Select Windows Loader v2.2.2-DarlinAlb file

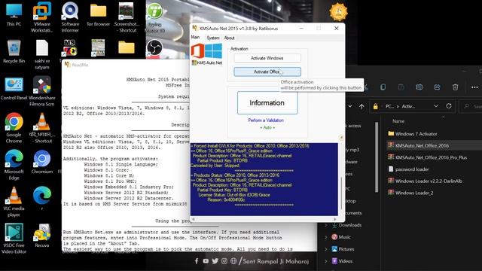coord(425,181)
